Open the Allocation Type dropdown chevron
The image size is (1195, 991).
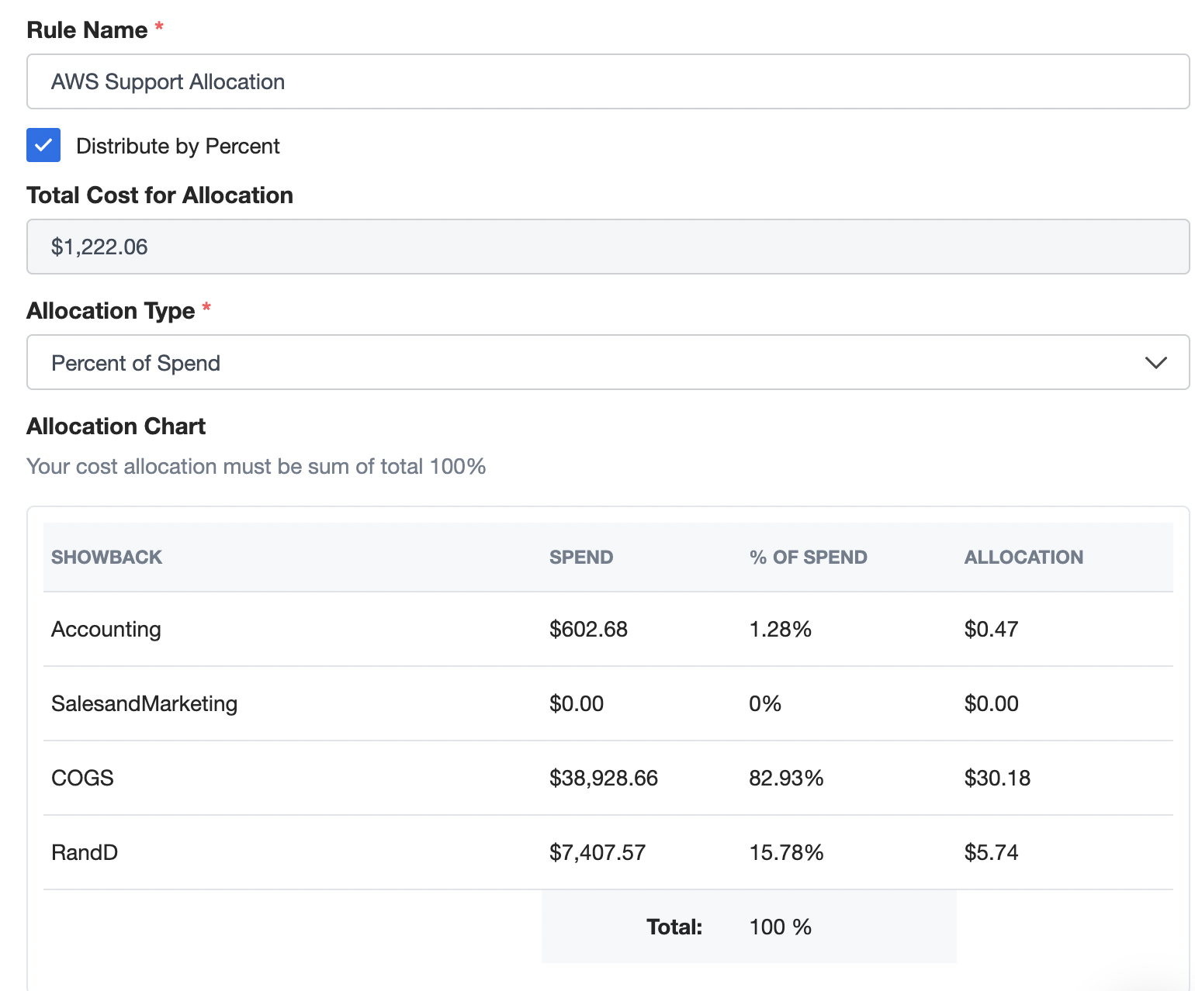point(1155,362)
